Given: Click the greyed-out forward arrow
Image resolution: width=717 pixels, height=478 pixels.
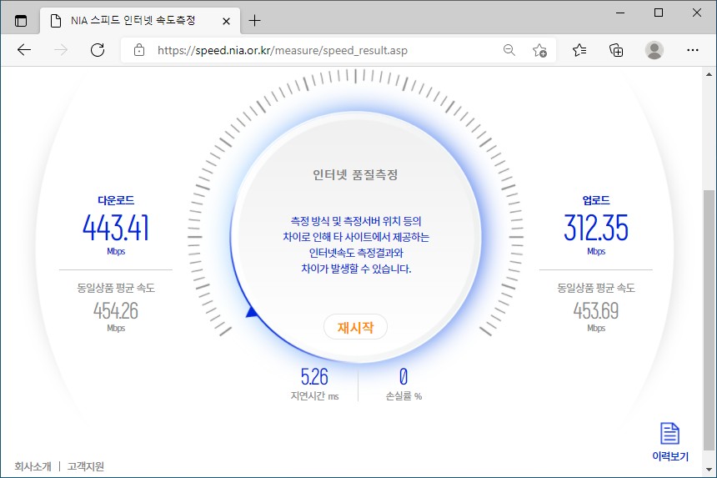Looking at the screenshot, I should [x=61, y=50].
